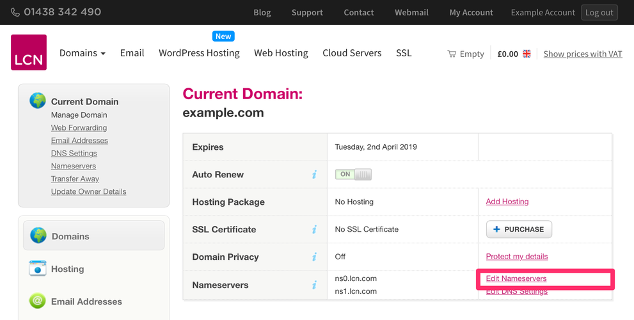This screenshot has height=320, width=634.
Task: Click the Log out button
Action: click(x=599, y=12)
